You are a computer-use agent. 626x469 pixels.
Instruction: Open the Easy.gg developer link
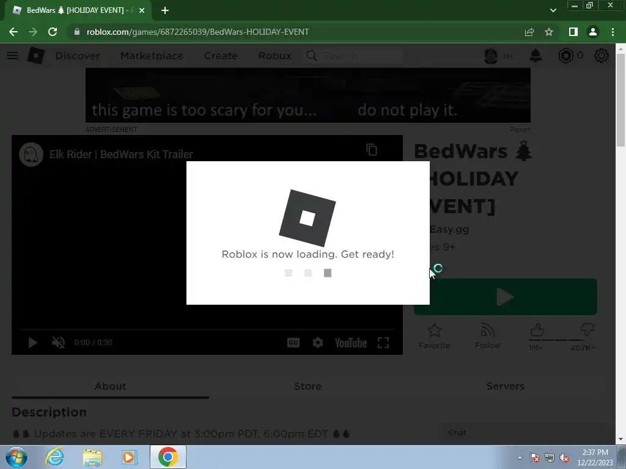pos(449,230)
